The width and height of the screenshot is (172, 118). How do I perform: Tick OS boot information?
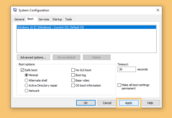pyautogui.click(x=73, y=85)
